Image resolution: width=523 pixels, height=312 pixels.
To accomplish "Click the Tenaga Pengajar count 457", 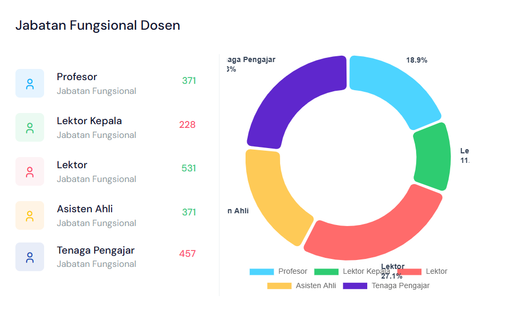I will (x=188, y=254).
